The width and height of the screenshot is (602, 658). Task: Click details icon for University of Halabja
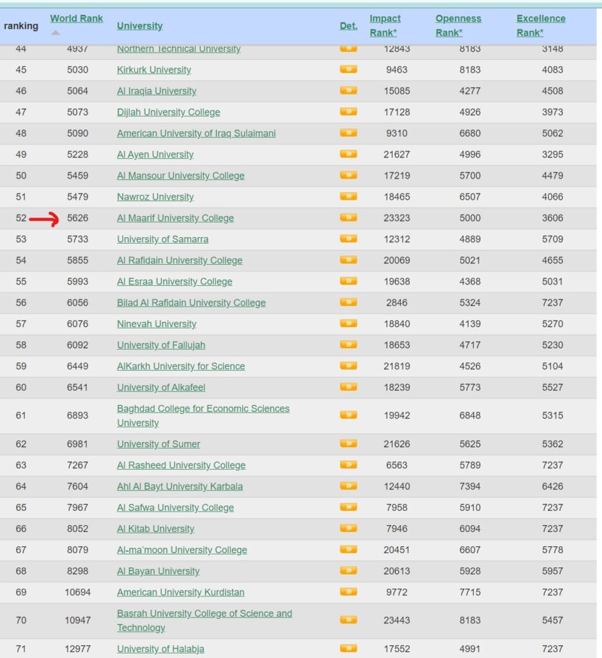click(x=348, y=648)
